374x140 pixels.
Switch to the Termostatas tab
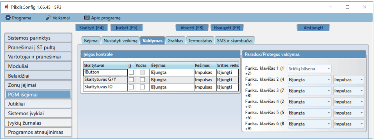pos(200,41)
